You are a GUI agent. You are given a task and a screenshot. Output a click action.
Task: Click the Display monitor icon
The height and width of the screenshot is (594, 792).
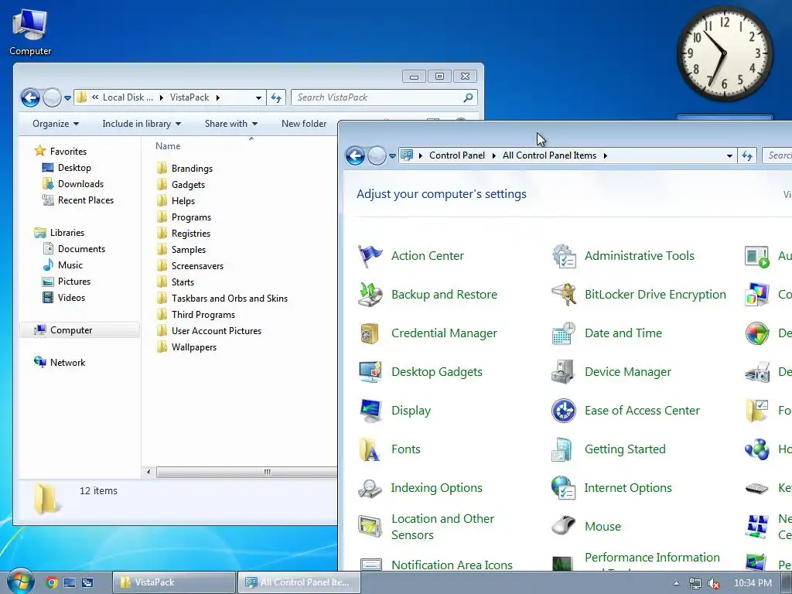tap(370, 411)
